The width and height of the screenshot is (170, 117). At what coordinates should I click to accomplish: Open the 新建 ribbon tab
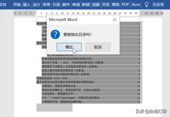coord(86,5)
